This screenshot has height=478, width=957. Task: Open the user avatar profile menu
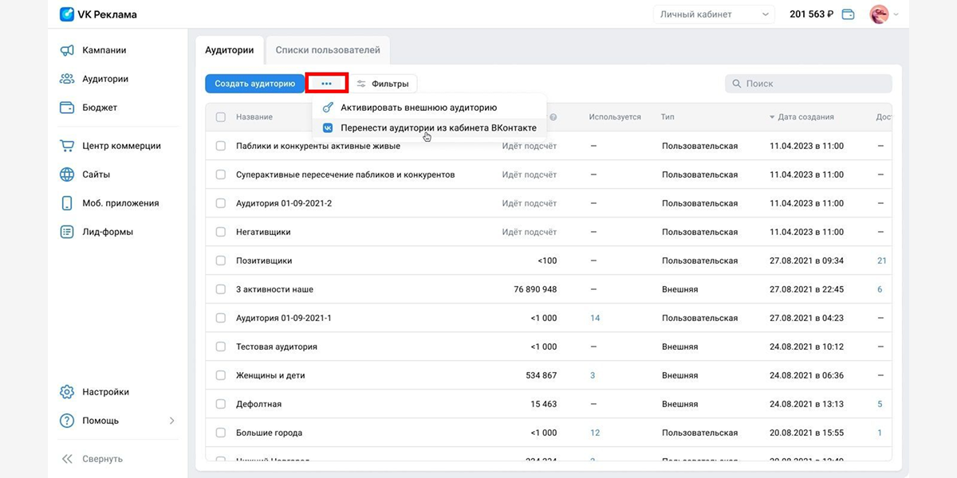880,14
